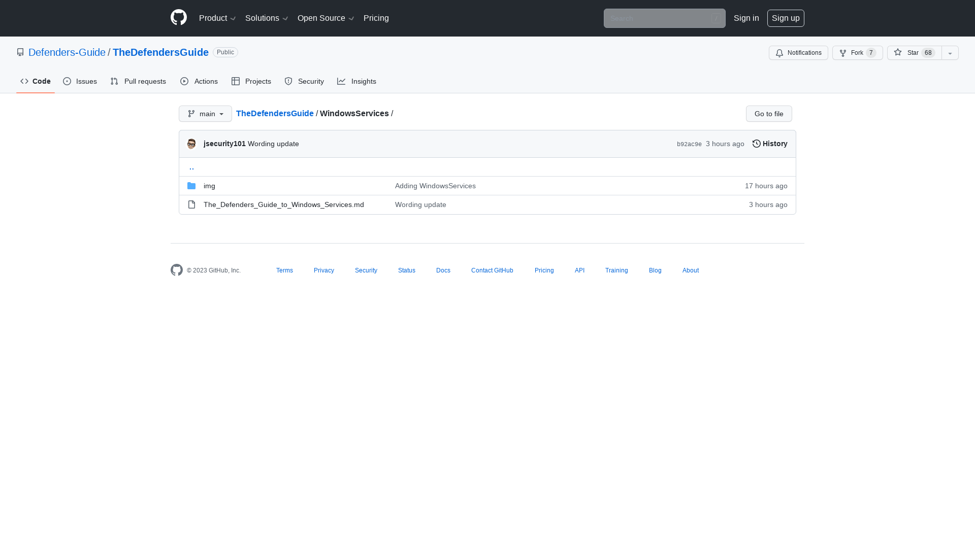Image resolution: width=975 pixels, height=548 pixels.
Task: Expand the main branch selector
Action: (x=205, y=113)
